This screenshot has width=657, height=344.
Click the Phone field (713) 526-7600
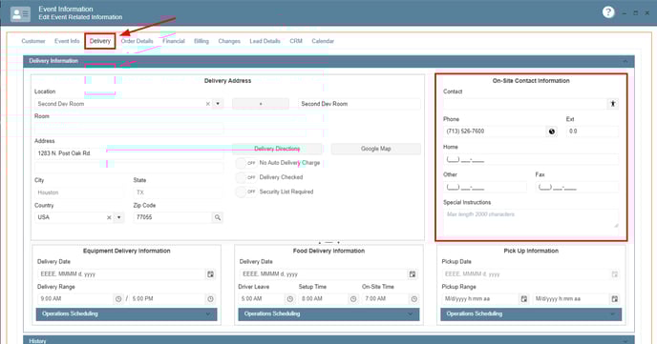point(495,132)
